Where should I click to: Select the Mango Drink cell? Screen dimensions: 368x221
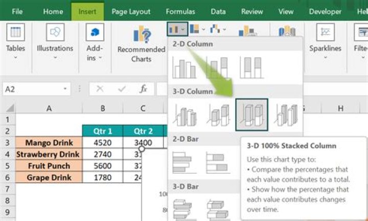(49, 142)
